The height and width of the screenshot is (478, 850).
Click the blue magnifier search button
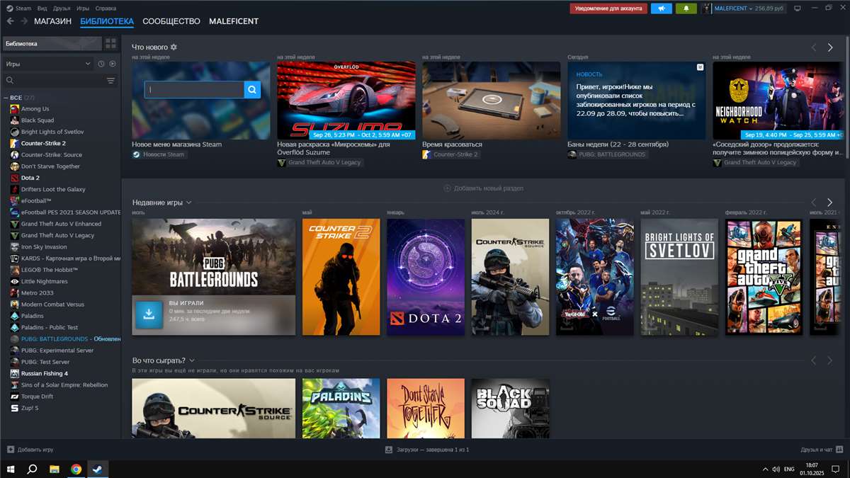253,89
